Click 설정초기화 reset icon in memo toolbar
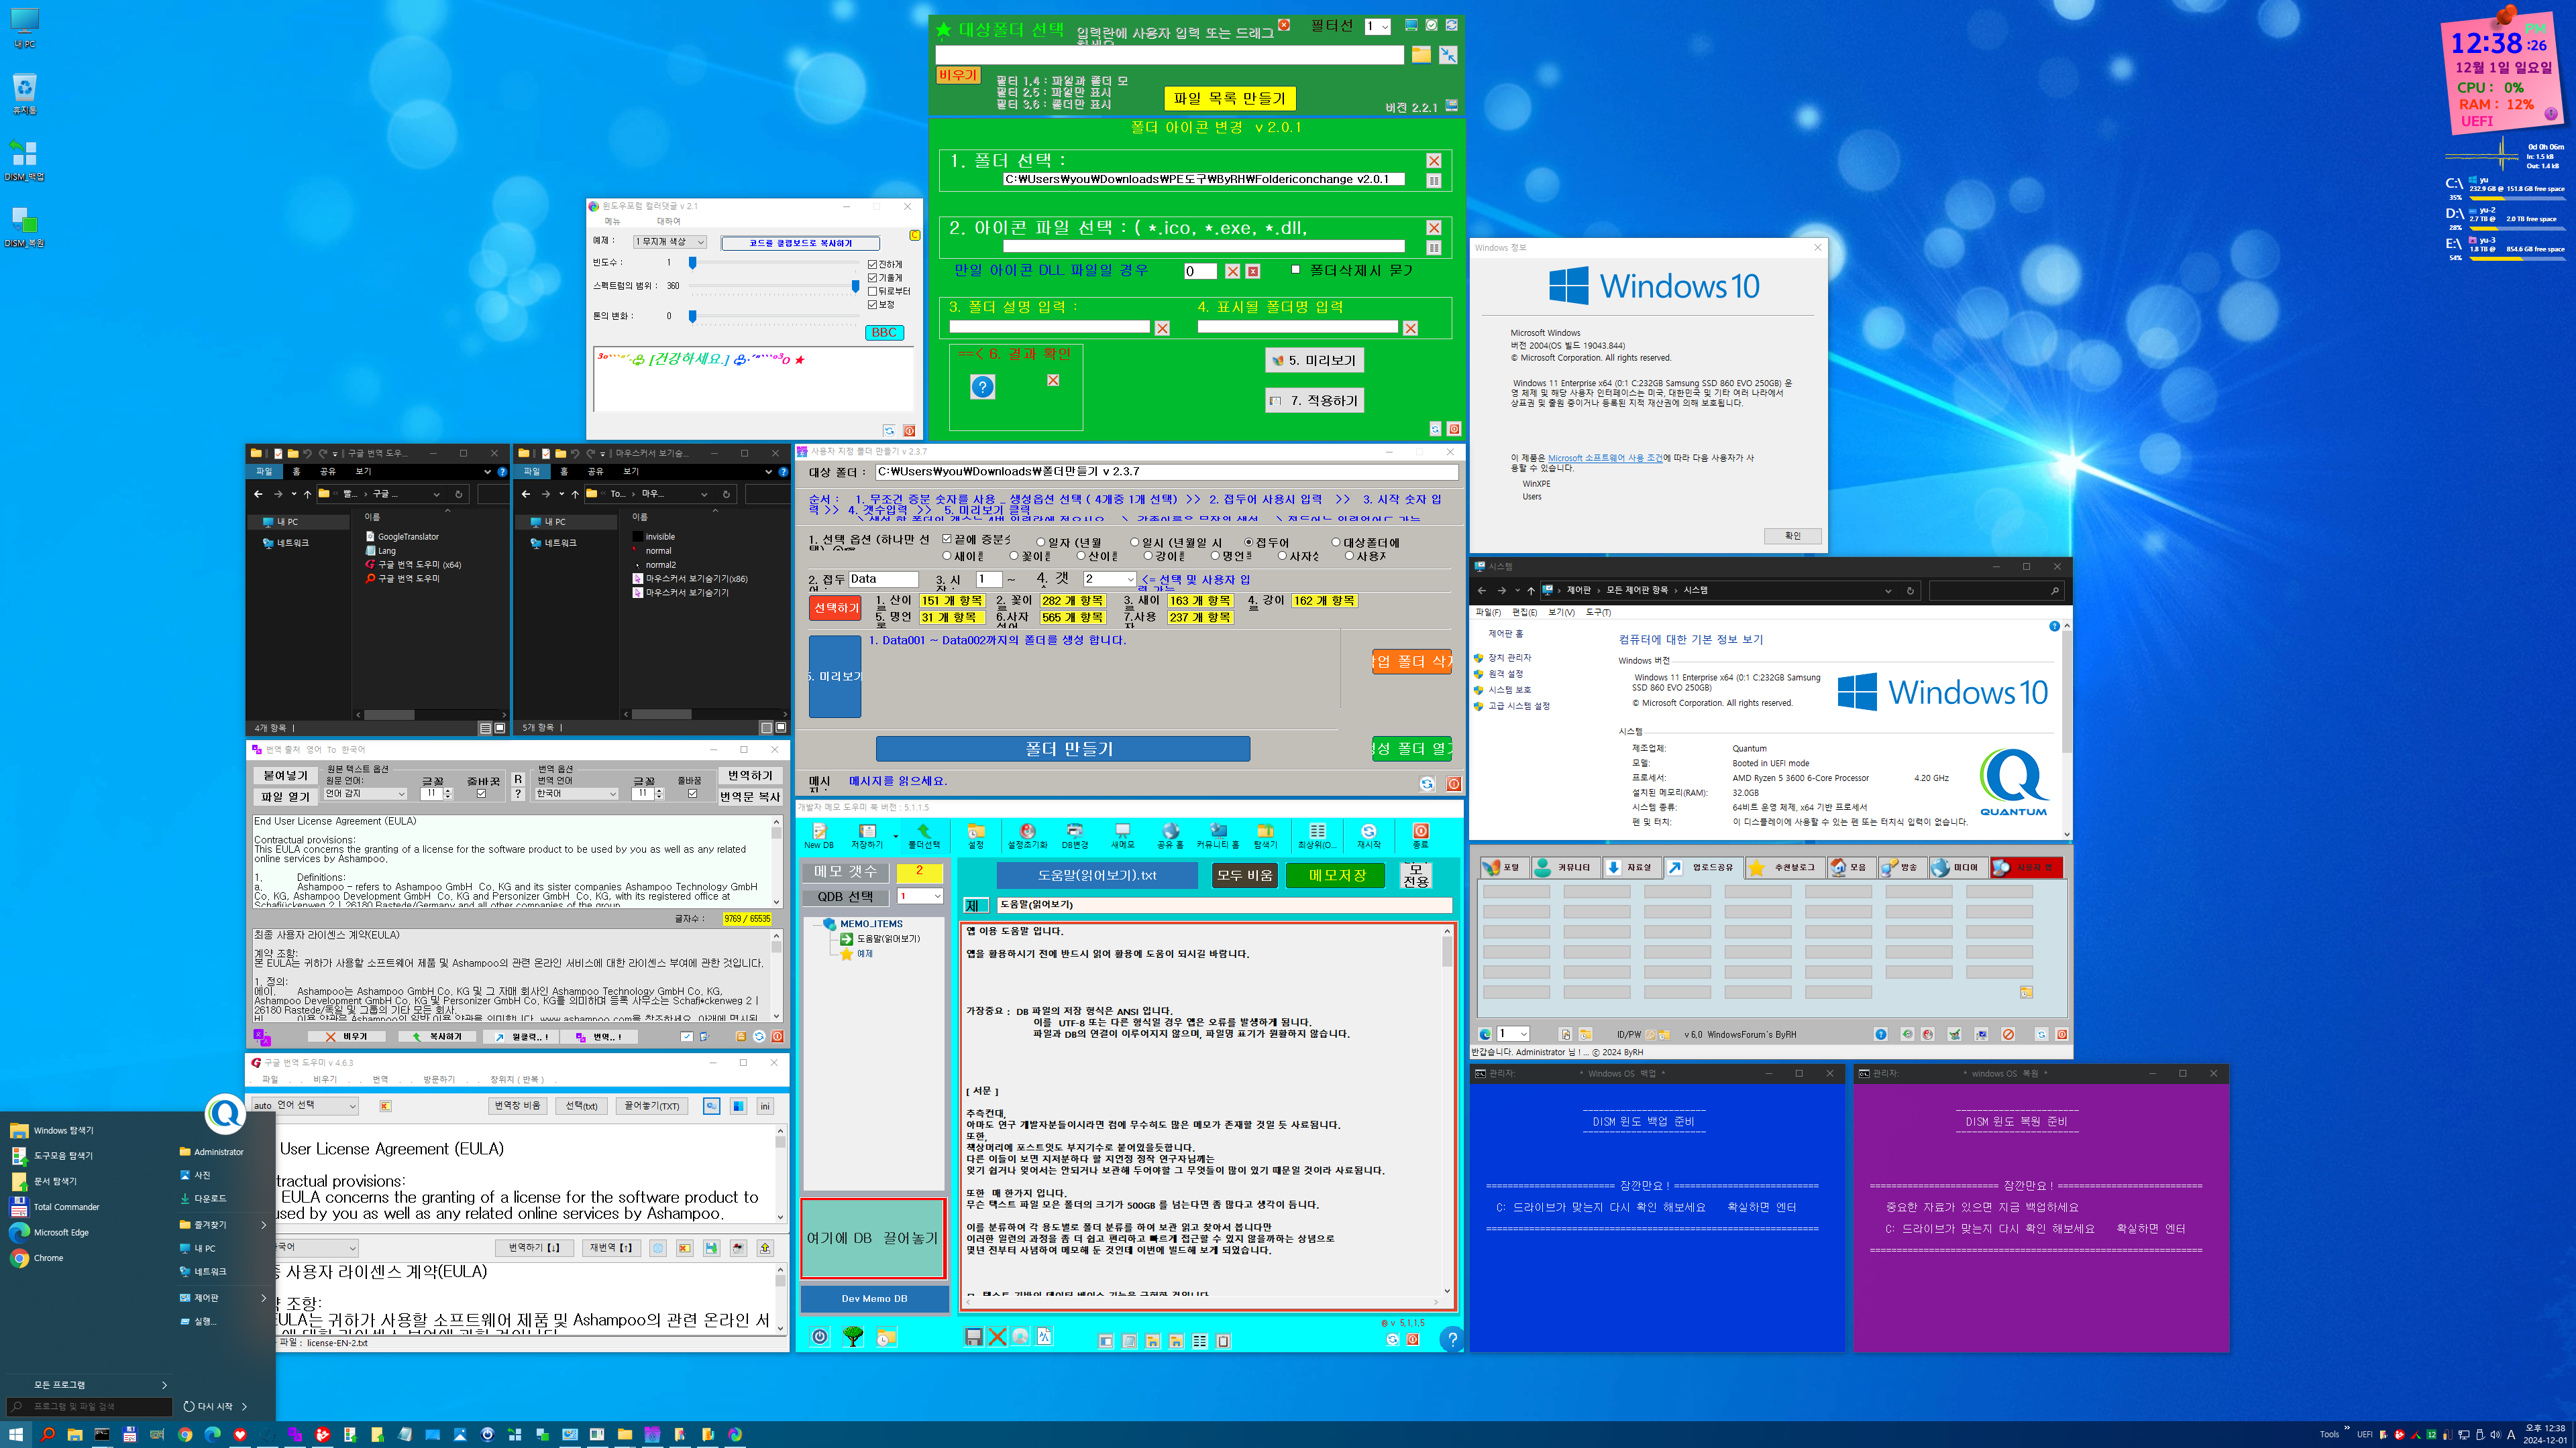This screenshot has width=2576, height=1448. pos(1027,835)
